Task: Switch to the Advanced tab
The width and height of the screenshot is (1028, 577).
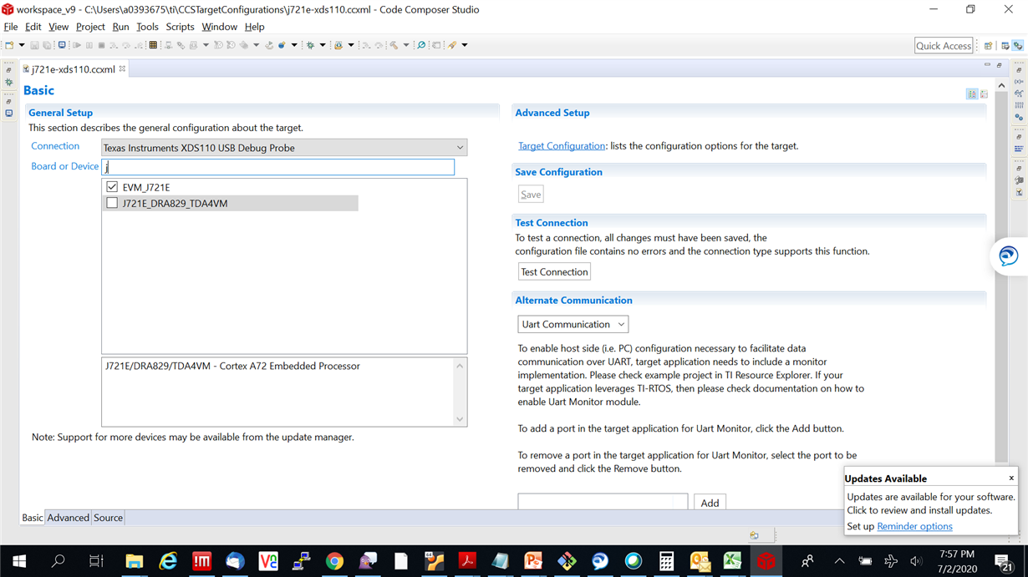Action: pyautogui.click(x=68, y=518)
